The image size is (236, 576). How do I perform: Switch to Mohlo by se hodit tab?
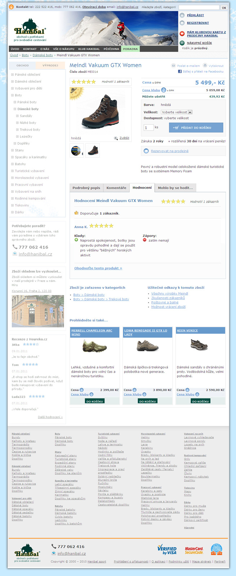pos(175,188)
